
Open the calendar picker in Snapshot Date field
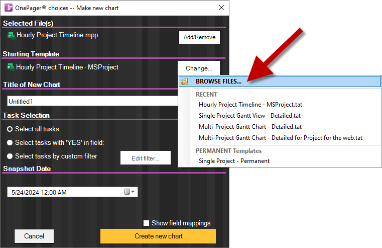click(130, 192)
